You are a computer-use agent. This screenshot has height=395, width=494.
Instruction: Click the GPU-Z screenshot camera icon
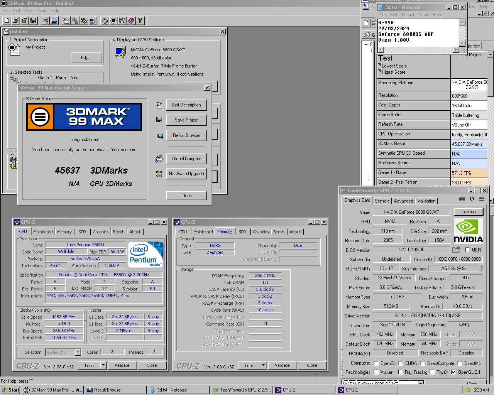point(462,199)
